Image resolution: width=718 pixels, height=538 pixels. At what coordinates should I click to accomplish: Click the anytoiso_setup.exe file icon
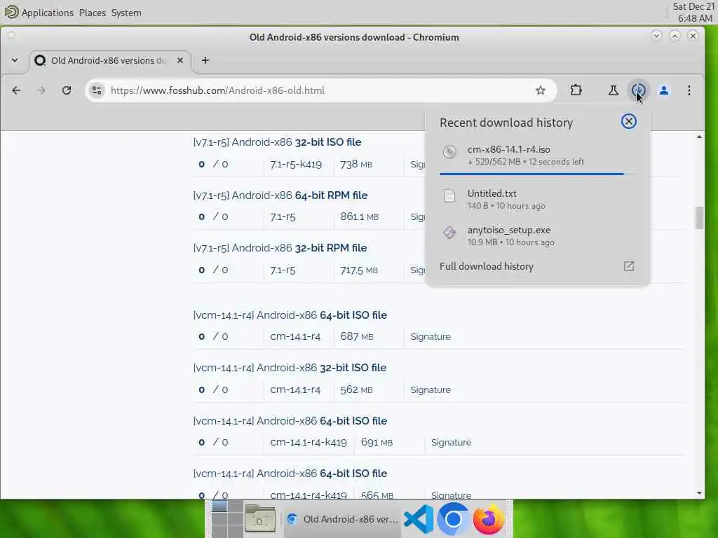point(449,233)
